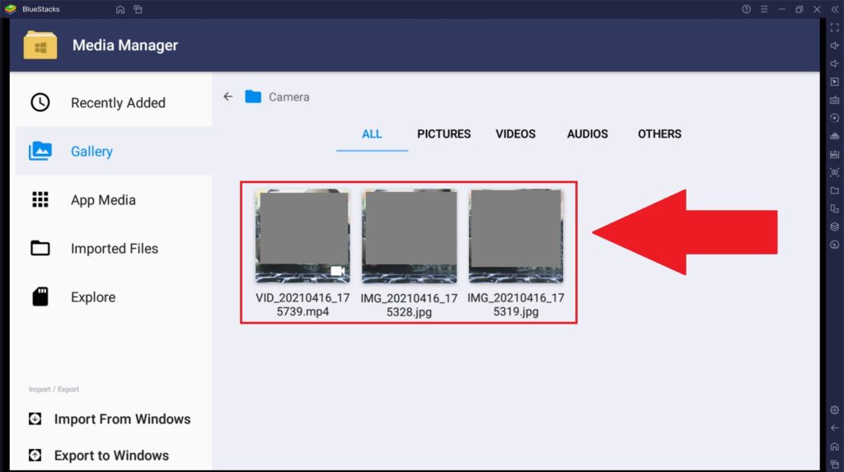
Task: Switch to the VIDEOS tab
Action: 515,134
